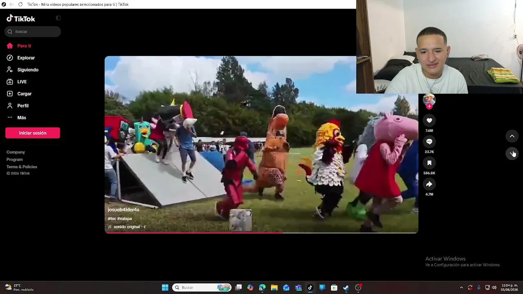
Task: Click the small preview thumbnail above the progress bar
Action: pyautogui.click(x=241, y=220)
